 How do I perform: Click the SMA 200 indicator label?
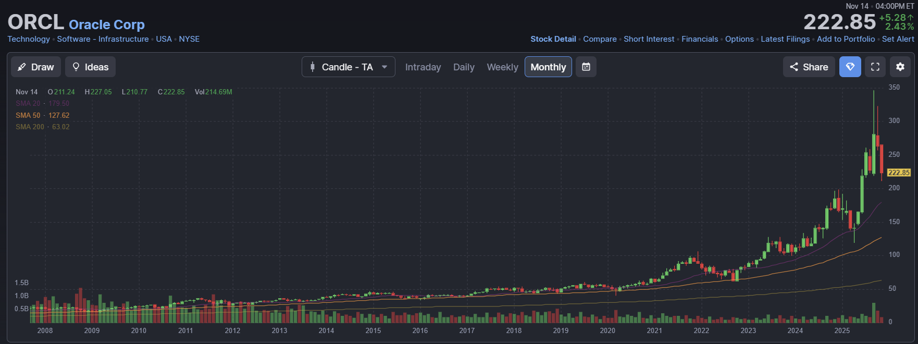click(x=30, y=127)
